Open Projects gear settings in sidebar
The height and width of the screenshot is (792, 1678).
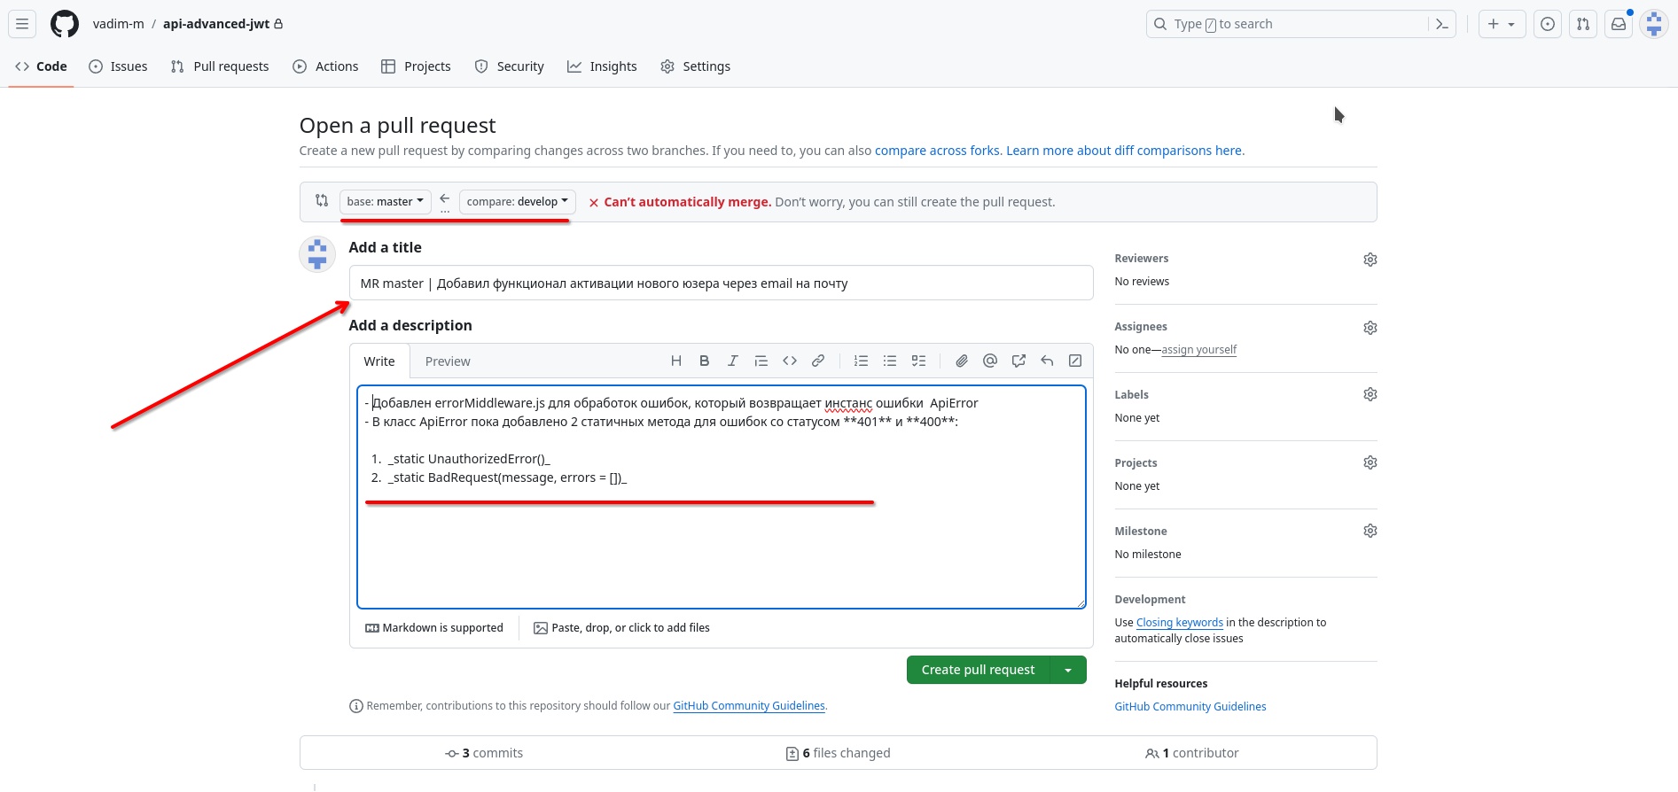1370,462
